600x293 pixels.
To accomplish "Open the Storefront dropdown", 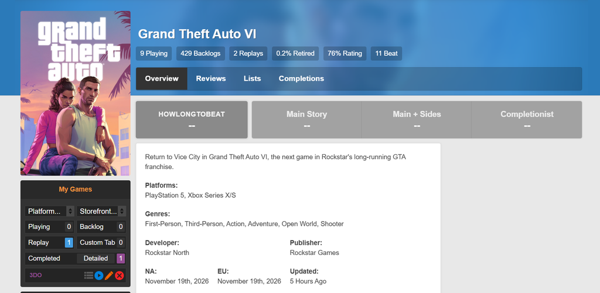I will (x=101, y=211).
